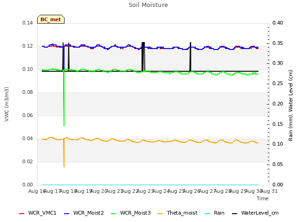Toggle WCR_VMC1 legend entry
The height and width of the screenshot is (222, 297).
[x=38, y=213]
